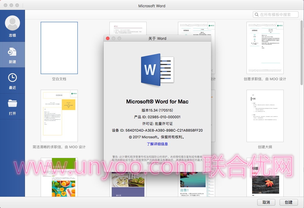The width and height of the screenshot is (304, 208).
Task: Select the 简洁清晰的求职信，由 MOO 设计 template
Action: [59, 116]
